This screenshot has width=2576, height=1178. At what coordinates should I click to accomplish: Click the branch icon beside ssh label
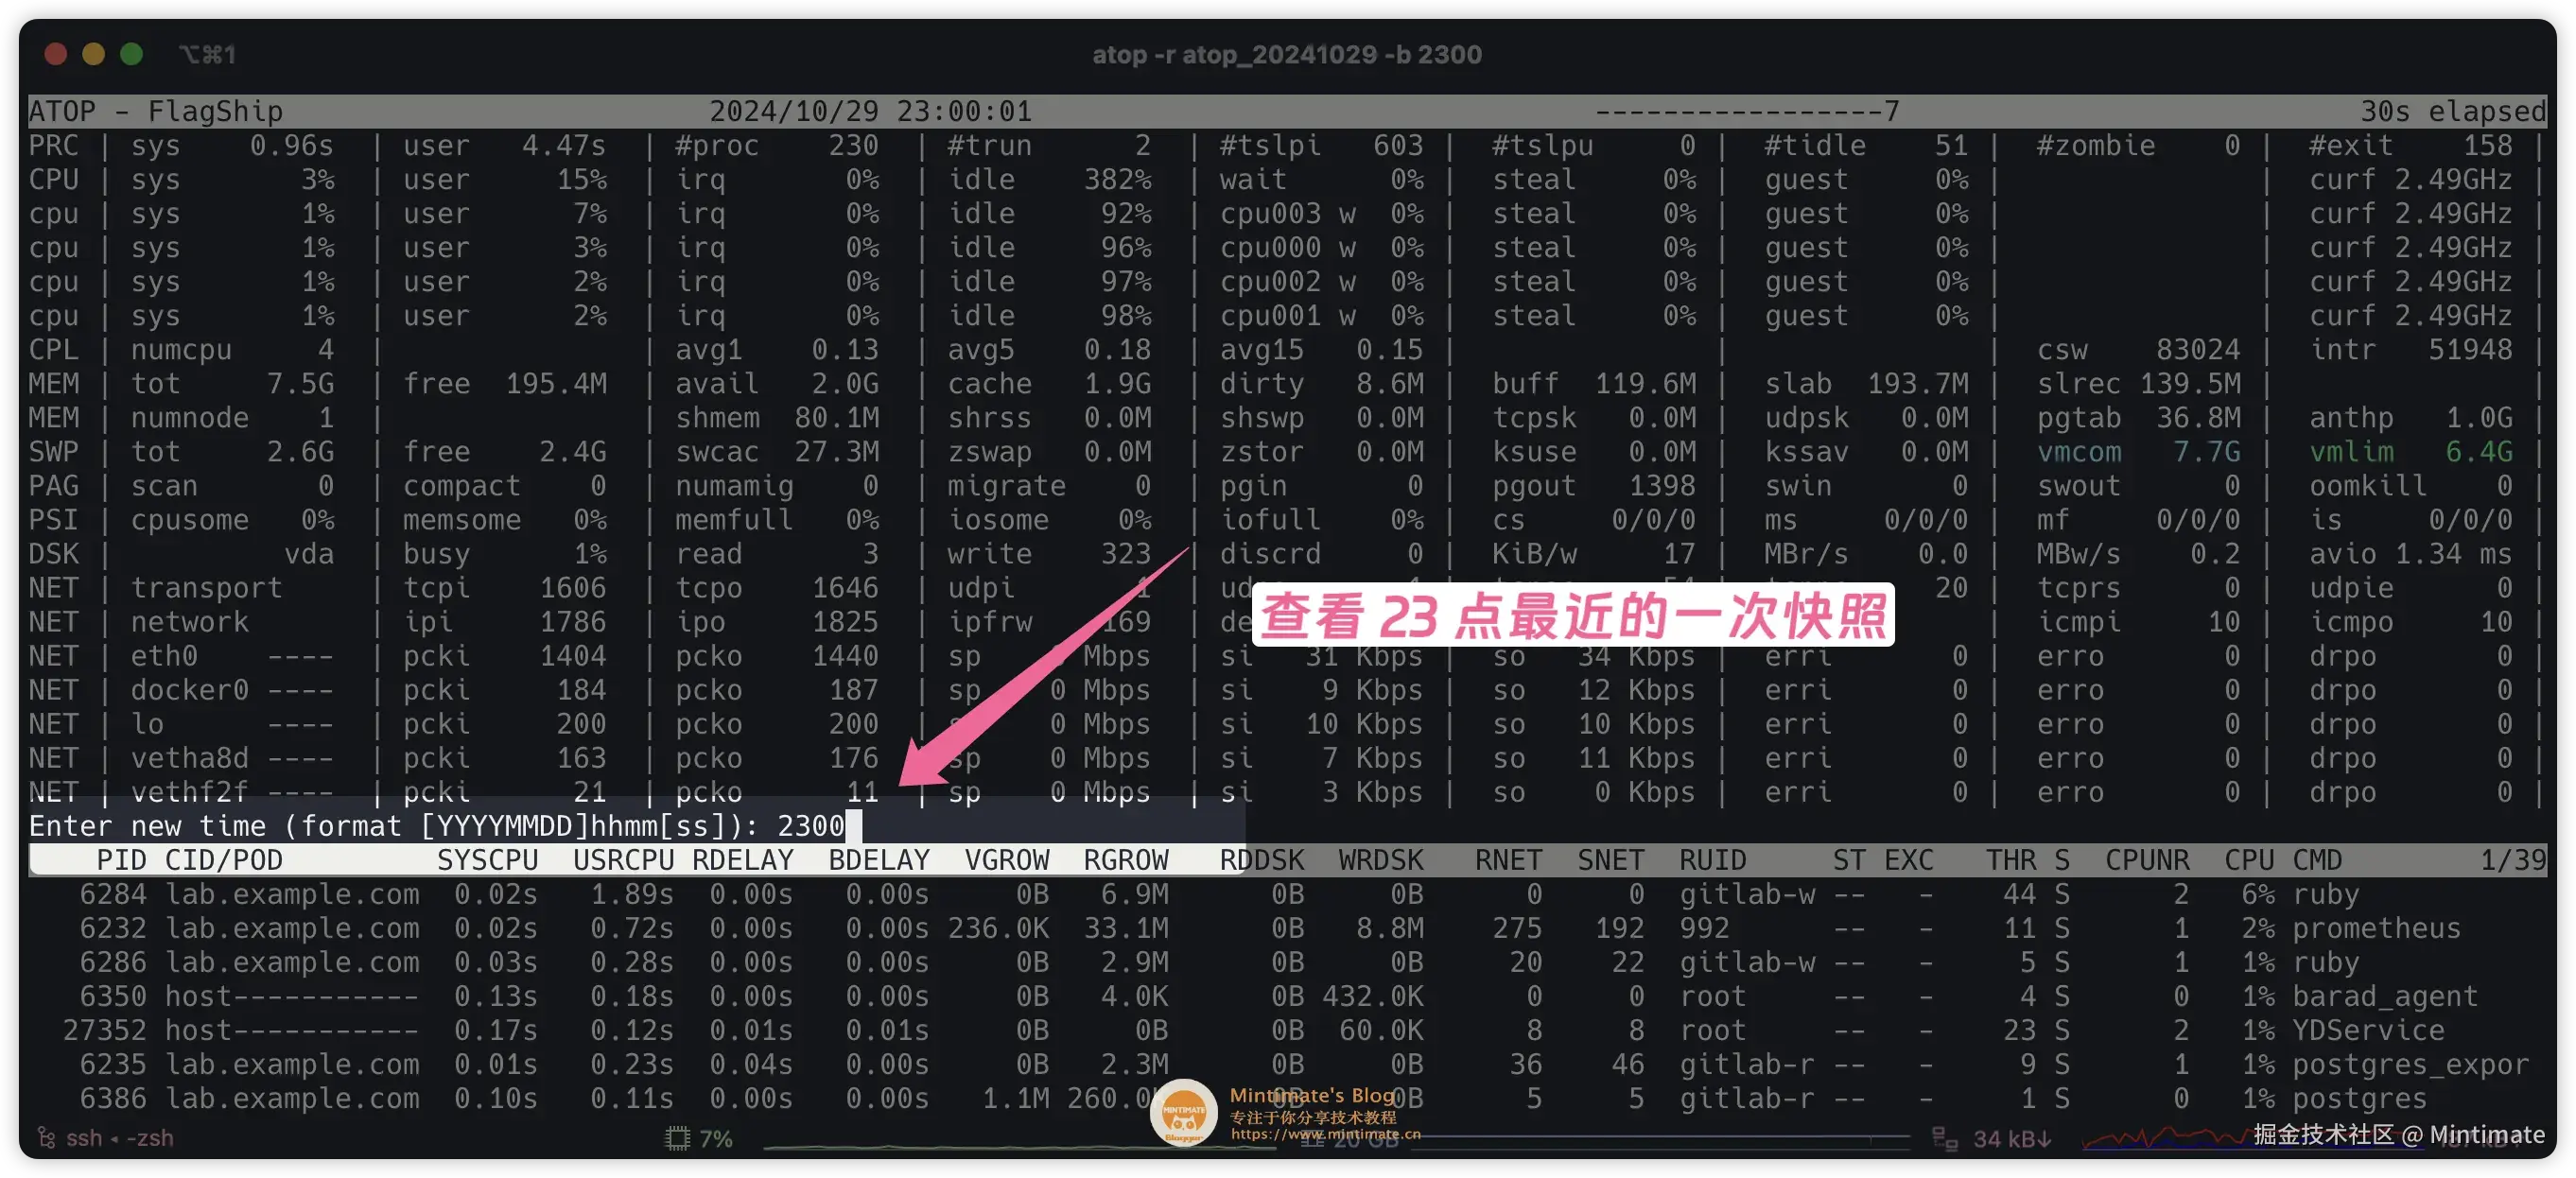tap(47, 1138)
